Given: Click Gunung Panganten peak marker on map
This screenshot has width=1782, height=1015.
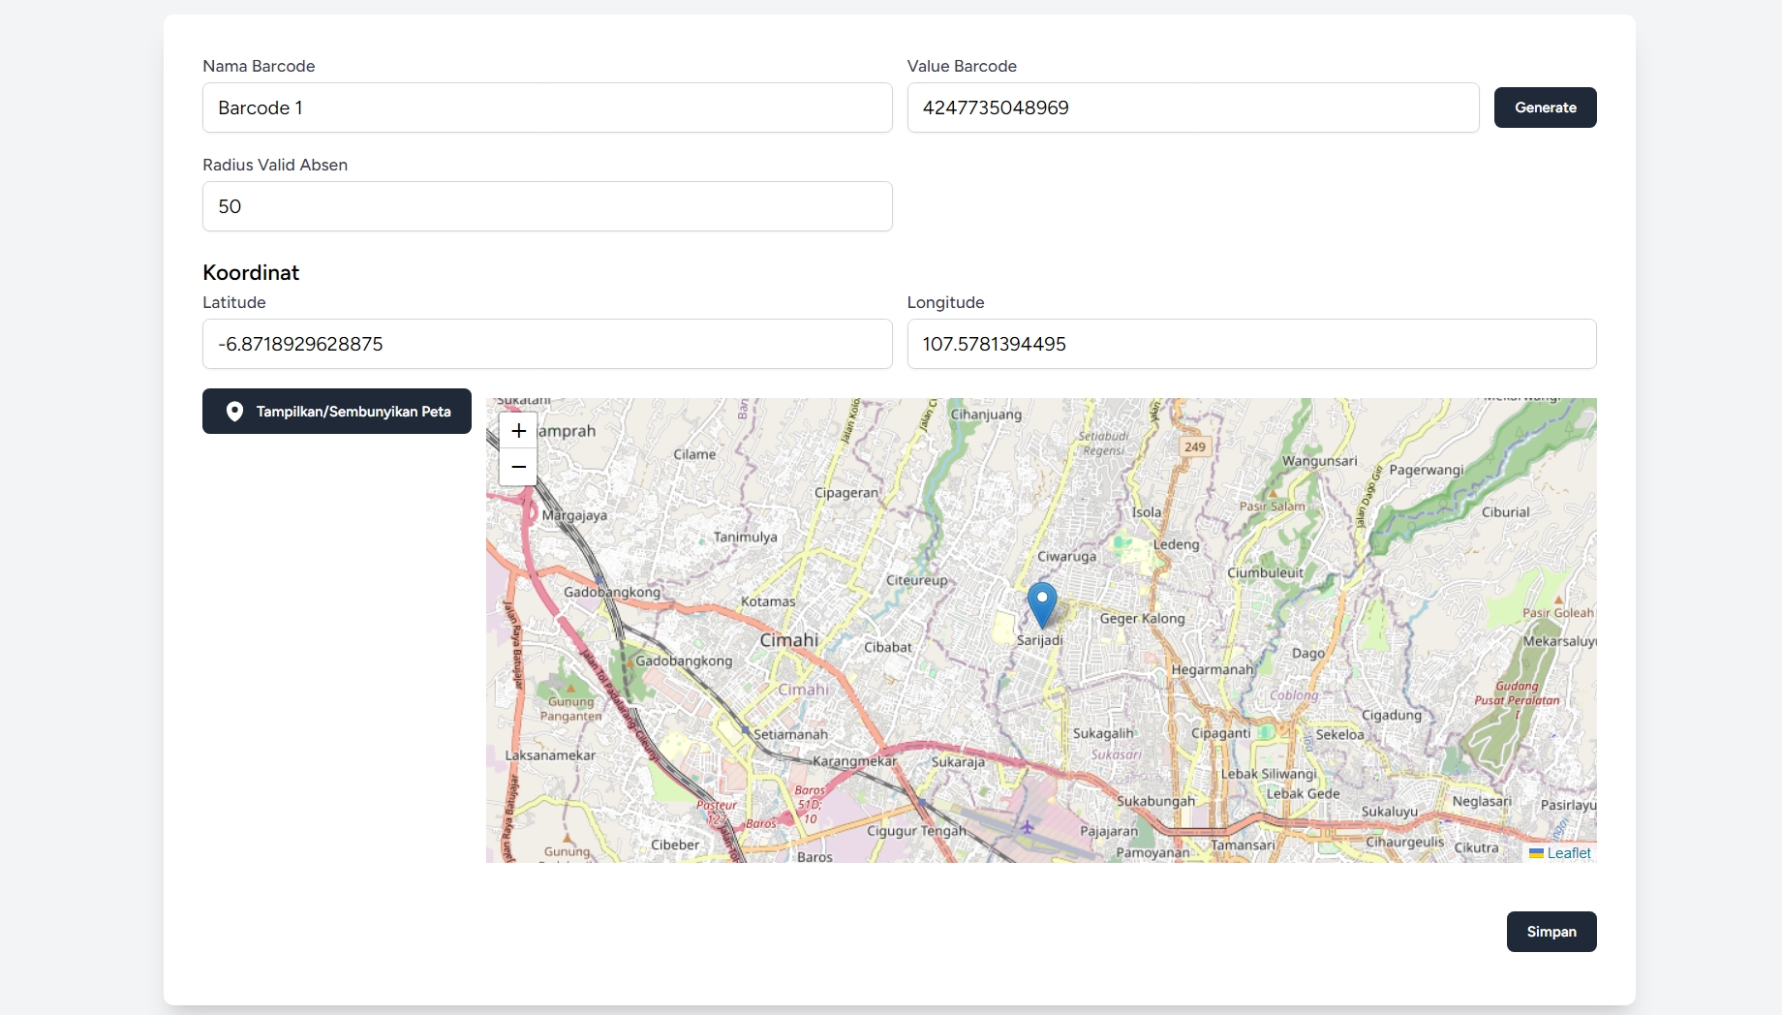Looking at the screenshot, I should click(x=570, y=689).
